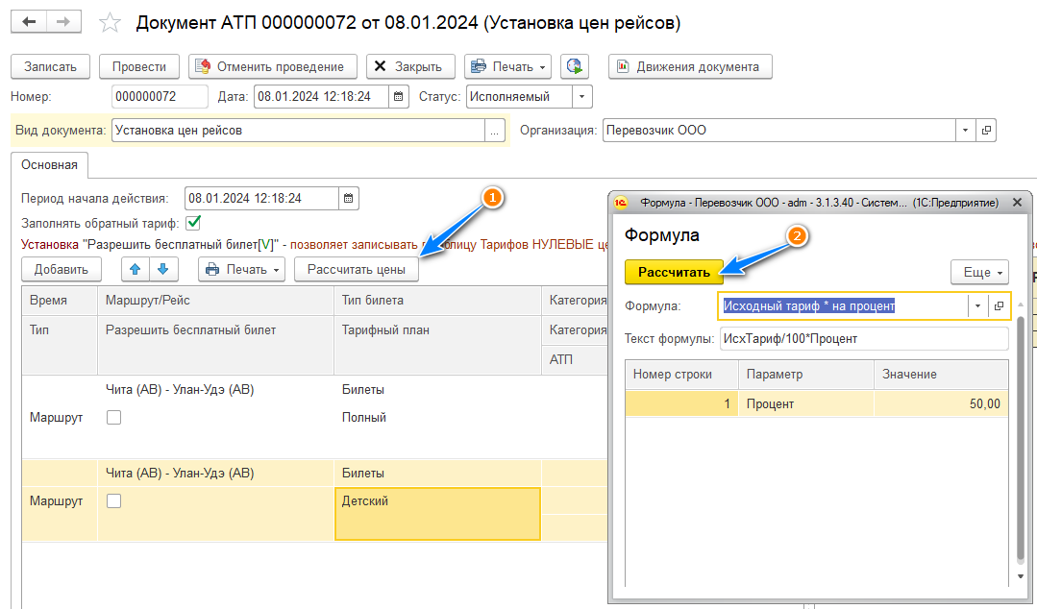Expand the Организация dropdown list
1037x609 pixels.
[965, 131]
